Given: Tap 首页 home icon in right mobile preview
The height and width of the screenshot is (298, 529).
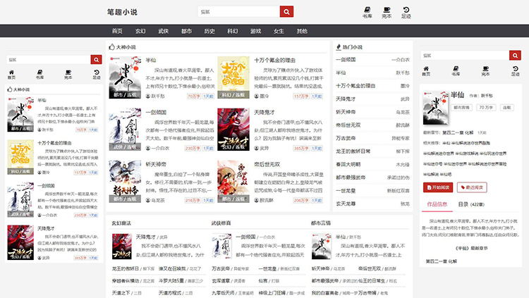Looking at the screenshot, I should click(x=426, y=71).
